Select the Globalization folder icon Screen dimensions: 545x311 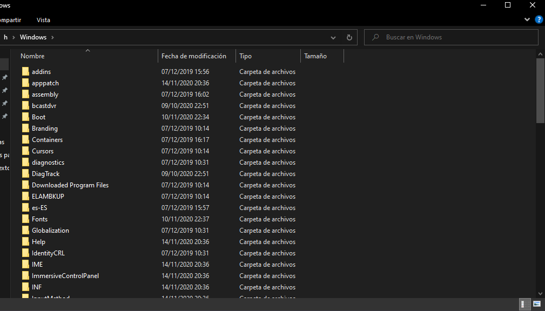coord(25,231)
